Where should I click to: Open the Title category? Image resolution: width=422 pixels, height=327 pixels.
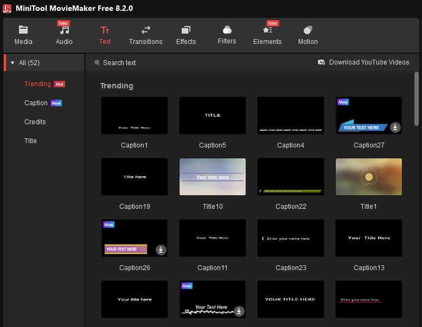tap(30, 141)
